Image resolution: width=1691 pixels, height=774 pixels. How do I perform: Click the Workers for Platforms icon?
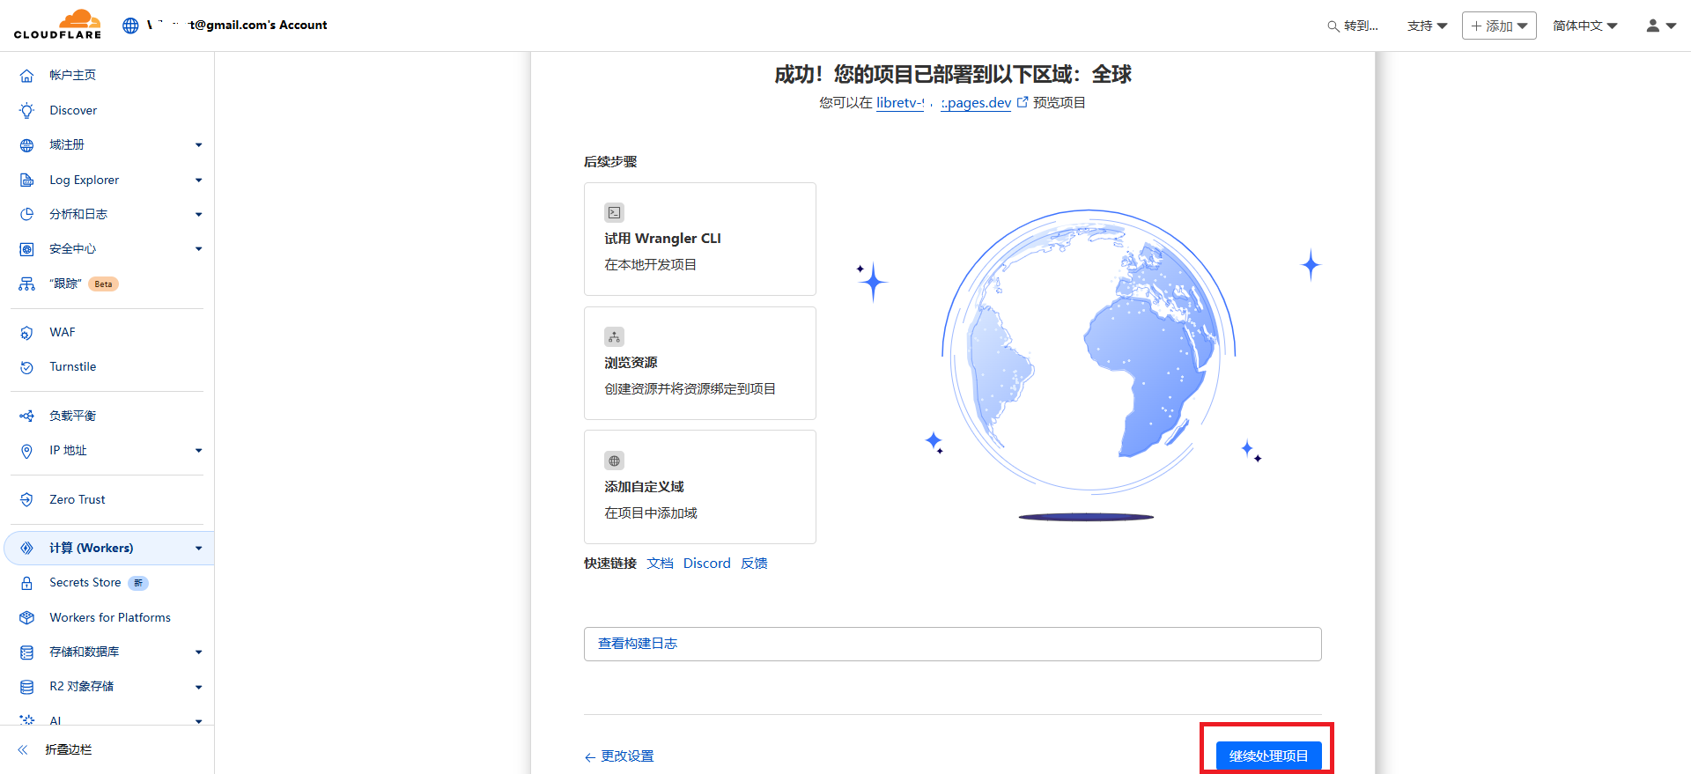[x=27, y=617]
